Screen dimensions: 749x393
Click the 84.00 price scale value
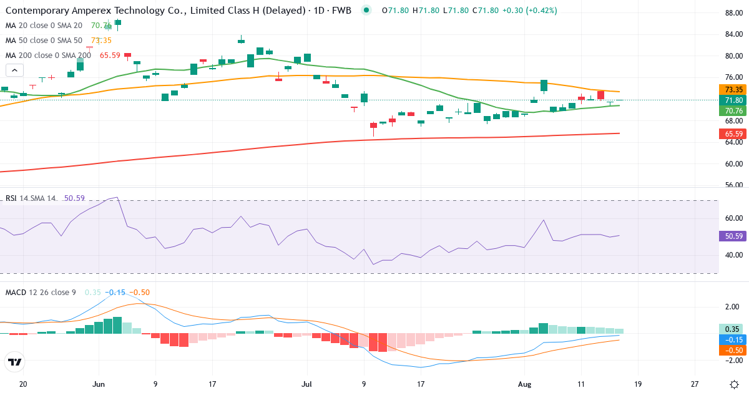[x=733, y=35]
